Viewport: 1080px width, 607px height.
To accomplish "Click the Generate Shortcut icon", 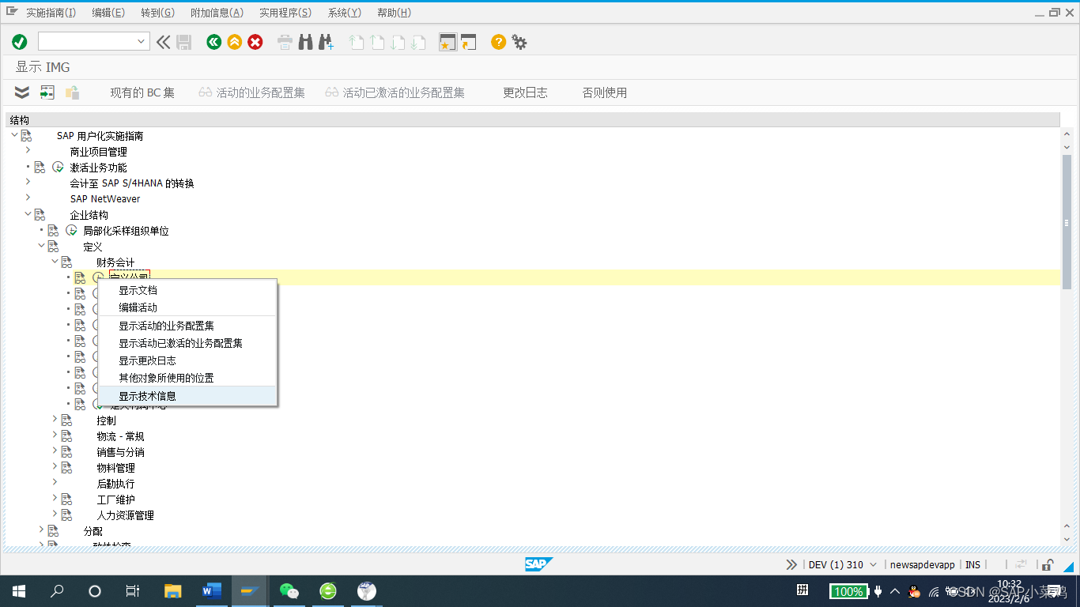I will point(469,42).
